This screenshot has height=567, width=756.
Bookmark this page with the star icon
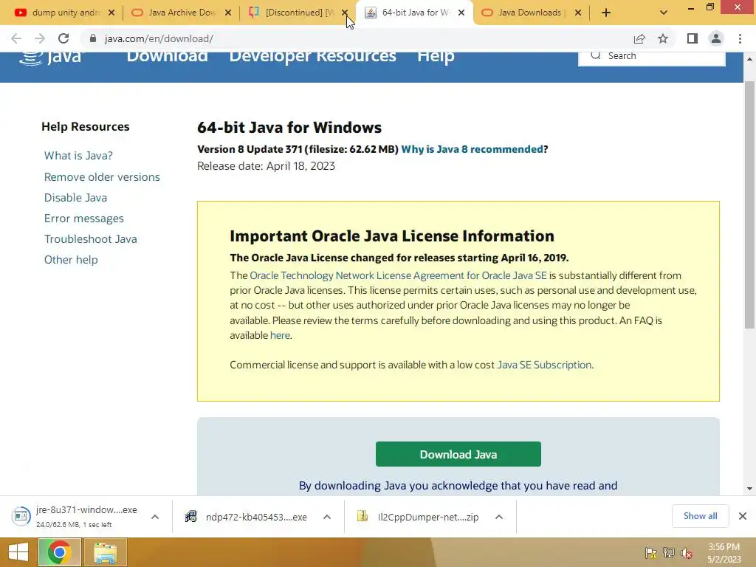click(663, 38)
